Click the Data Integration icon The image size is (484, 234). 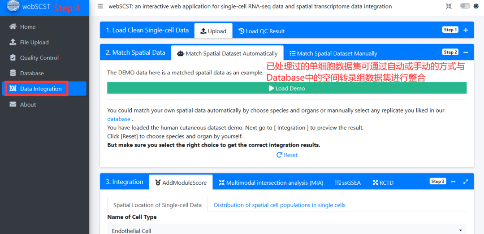pyautogui.click(x=13, y=89)
